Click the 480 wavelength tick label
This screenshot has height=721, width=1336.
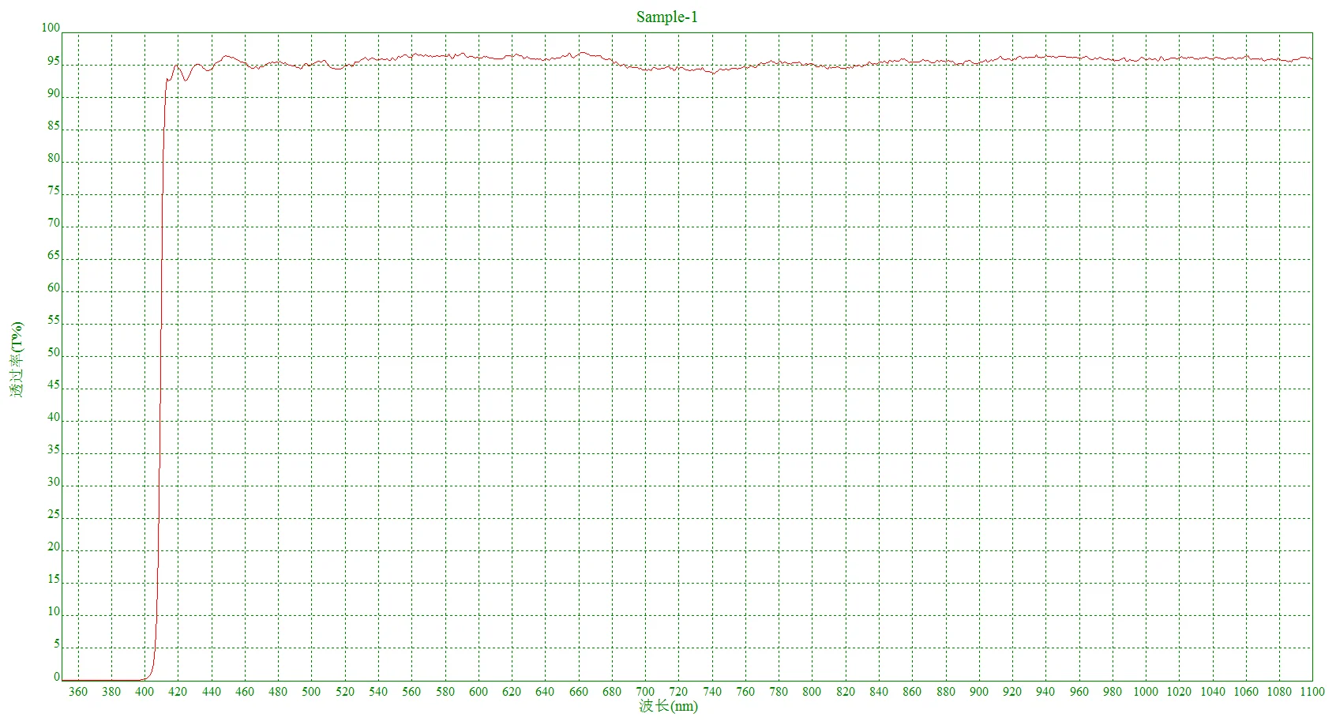tap(278, 692)
